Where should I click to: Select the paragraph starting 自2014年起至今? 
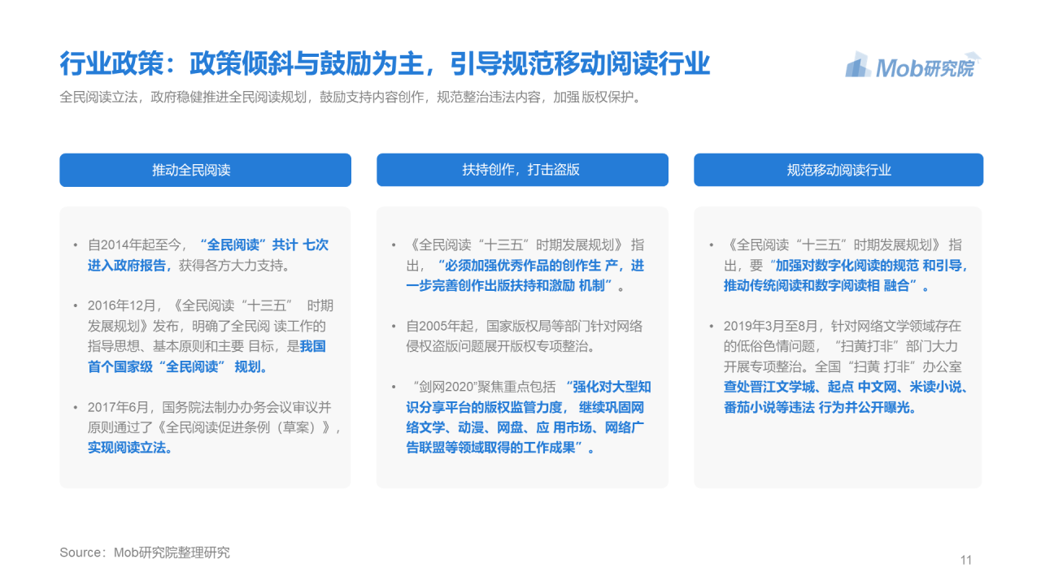[x=207, y=254]
